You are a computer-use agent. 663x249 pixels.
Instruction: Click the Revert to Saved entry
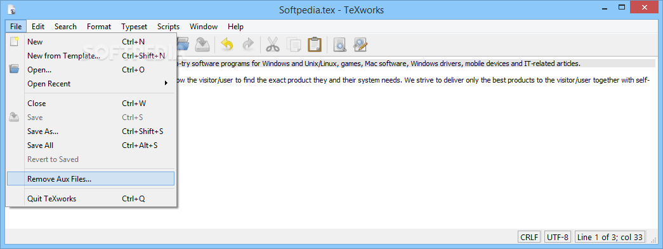[x=91, y=159]
